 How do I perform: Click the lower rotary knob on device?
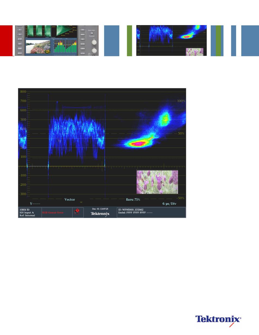(x=94, y=50)
